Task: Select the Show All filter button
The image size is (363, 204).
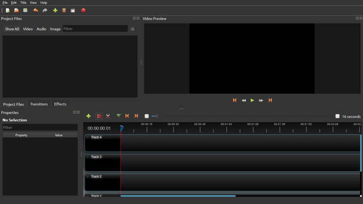Action: 12,29
